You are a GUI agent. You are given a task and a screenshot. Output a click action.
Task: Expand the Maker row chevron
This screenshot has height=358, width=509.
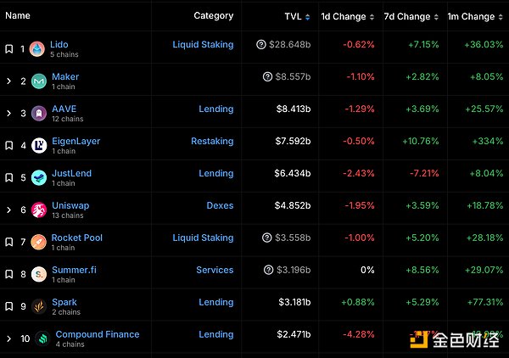pos(8,81)
